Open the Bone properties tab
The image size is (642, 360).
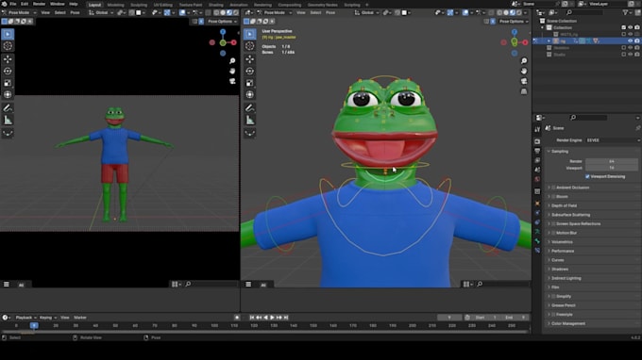coord(537,241)
